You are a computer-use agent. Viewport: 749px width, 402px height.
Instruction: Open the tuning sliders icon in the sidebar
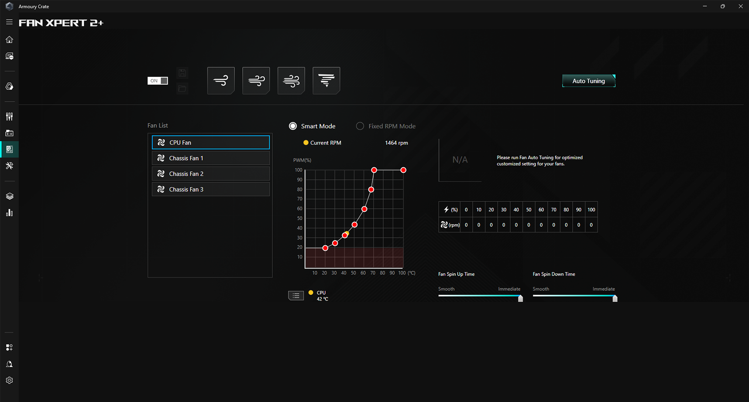pos(9,116)
